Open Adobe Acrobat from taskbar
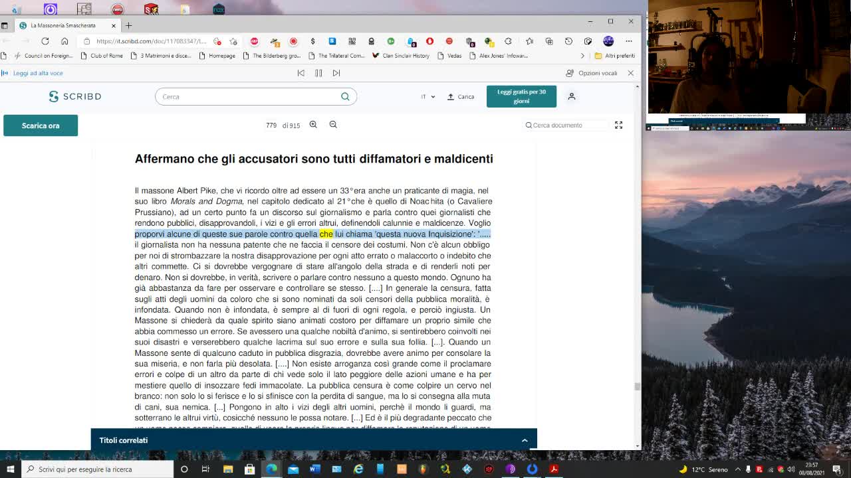Screen dimensions: 851x478 tap(554, 469)
